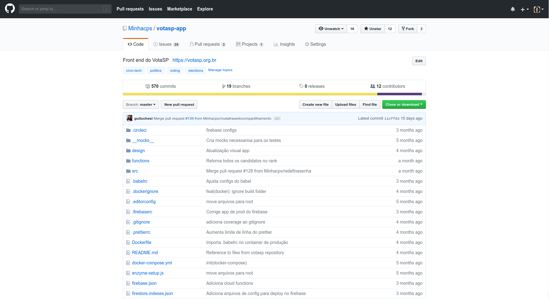
Task: Click the commits history clock icon
Action: [148, 86]
